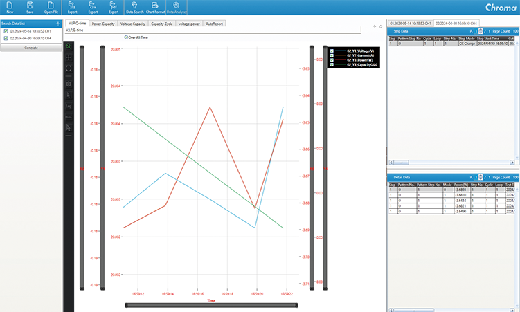The image size is (520, 312).
Task: Toggle the 02_Y1_Voltage(V) legend checkbox
Action: point(332,51)
